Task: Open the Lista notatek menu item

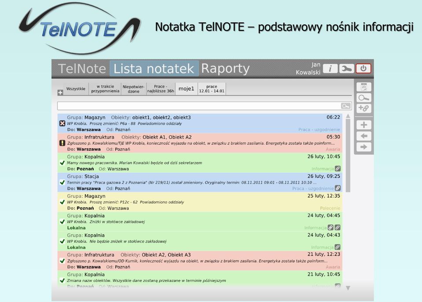Action: pyautogui.click(x=154, y=69)
